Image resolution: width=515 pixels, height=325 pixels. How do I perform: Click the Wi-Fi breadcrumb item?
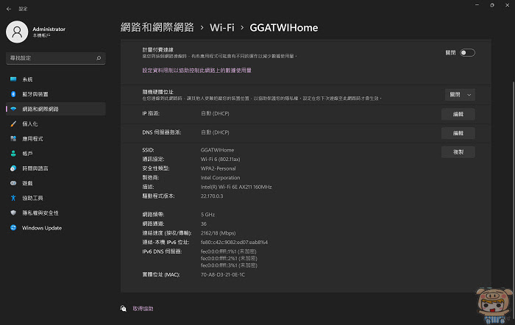pos(222,28)
